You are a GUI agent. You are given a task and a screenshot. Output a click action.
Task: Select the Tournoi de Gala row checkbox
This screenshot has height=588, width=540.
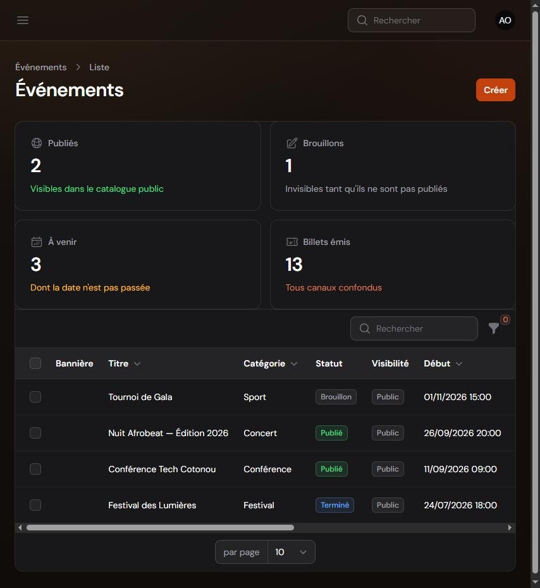(x=35, y=397)
